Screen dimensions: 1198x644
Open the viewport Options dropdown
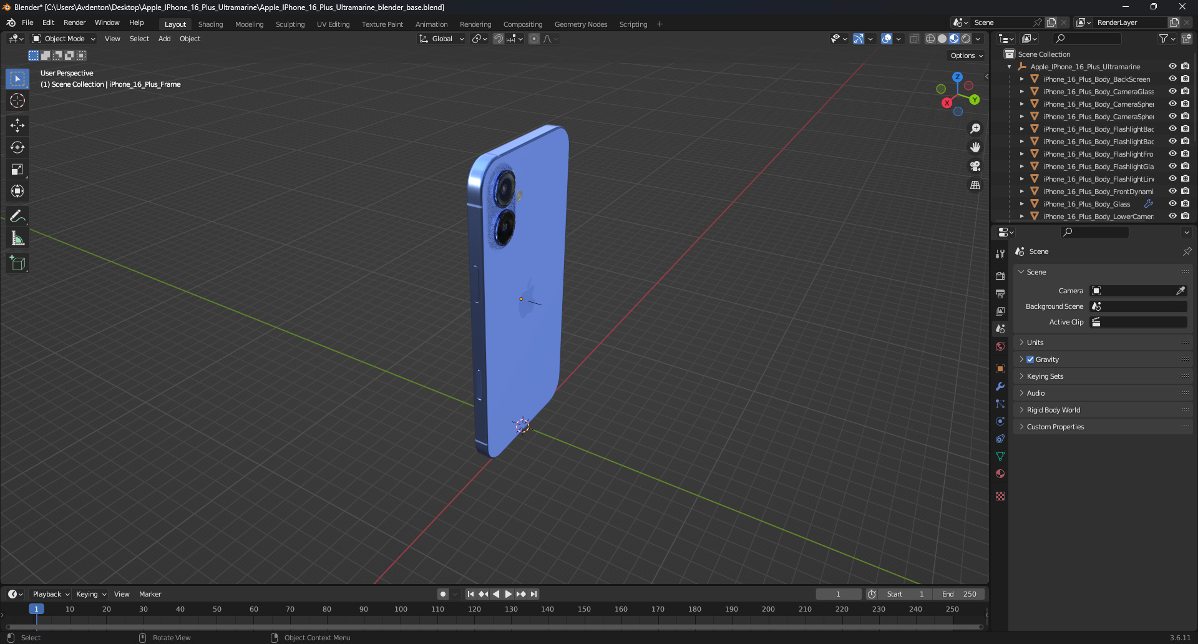click(967, 56)
